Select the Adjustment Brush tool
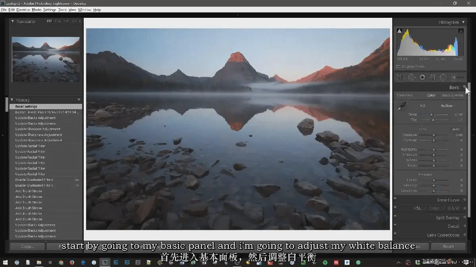Screen dimensions: 476x267 click(x=457, y=78)
